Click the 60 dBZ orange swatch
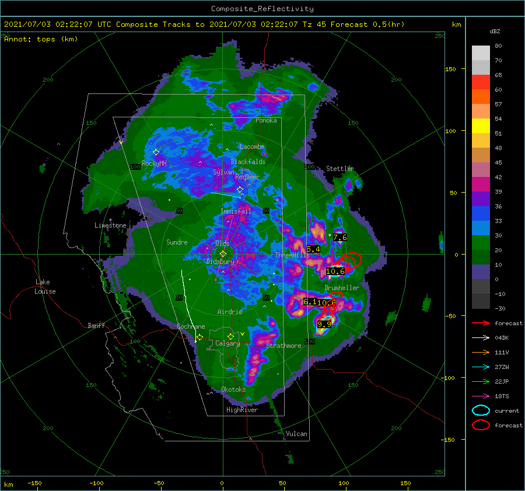 pyautogui.click(x=481, y=97)
